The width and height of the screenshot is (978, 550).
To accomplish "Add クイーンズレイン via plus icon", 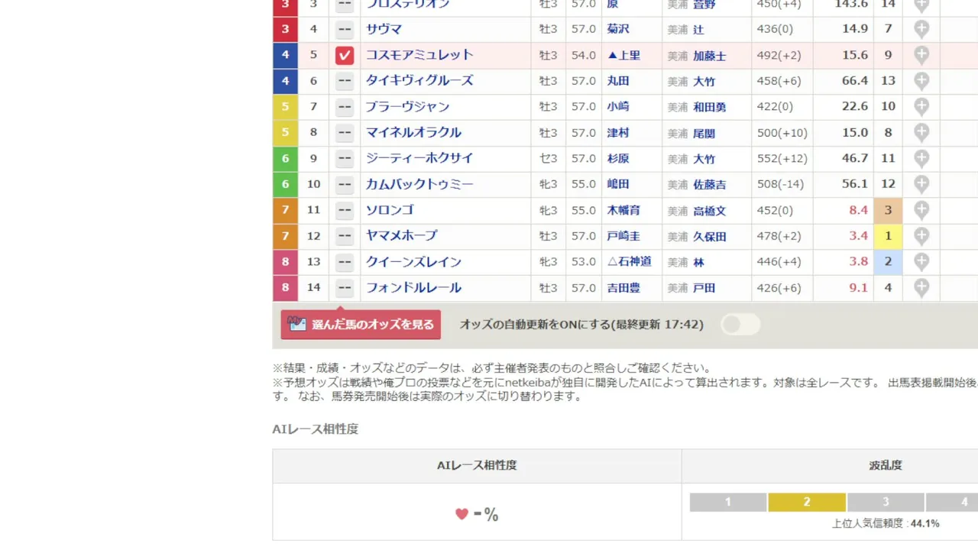I will [x=921, y=262].
